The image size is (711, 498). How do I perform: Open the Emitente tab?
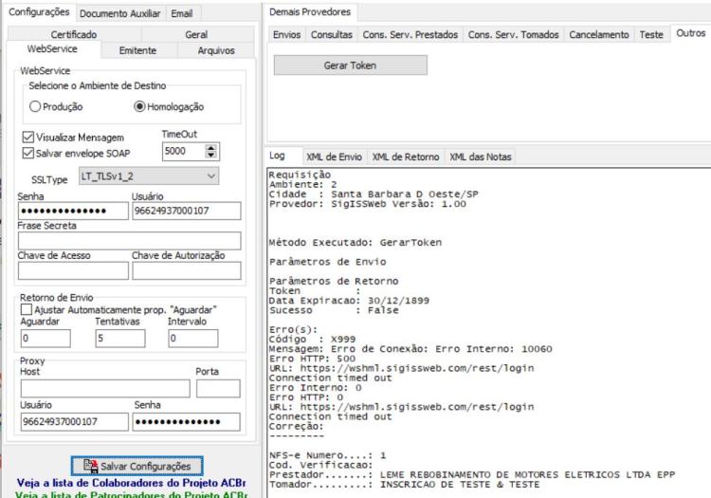pos(137,50)
